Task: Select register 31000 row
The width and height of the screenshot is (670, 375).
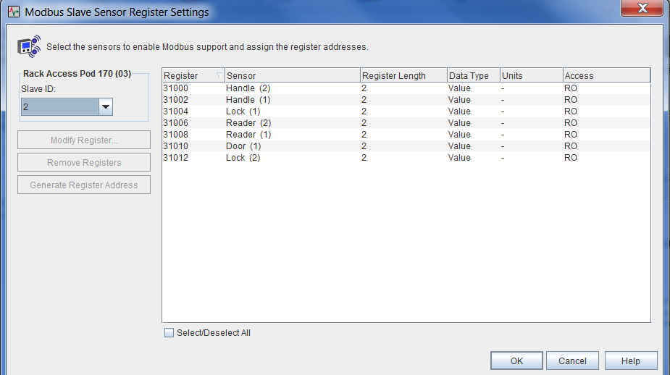Action: [406, 88]
